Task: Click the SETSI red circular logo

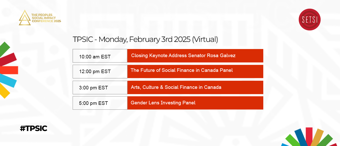Action: pyautogui.click(x=309, y=19)
